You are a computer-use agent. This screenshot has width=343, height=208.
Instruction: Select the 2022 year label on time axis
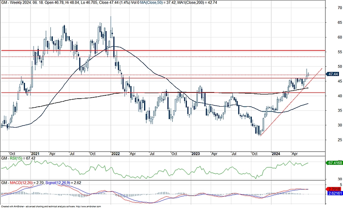point(115,154)
